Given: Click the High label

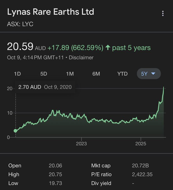Looking at the screenshot, I should [x=14, y=174].
